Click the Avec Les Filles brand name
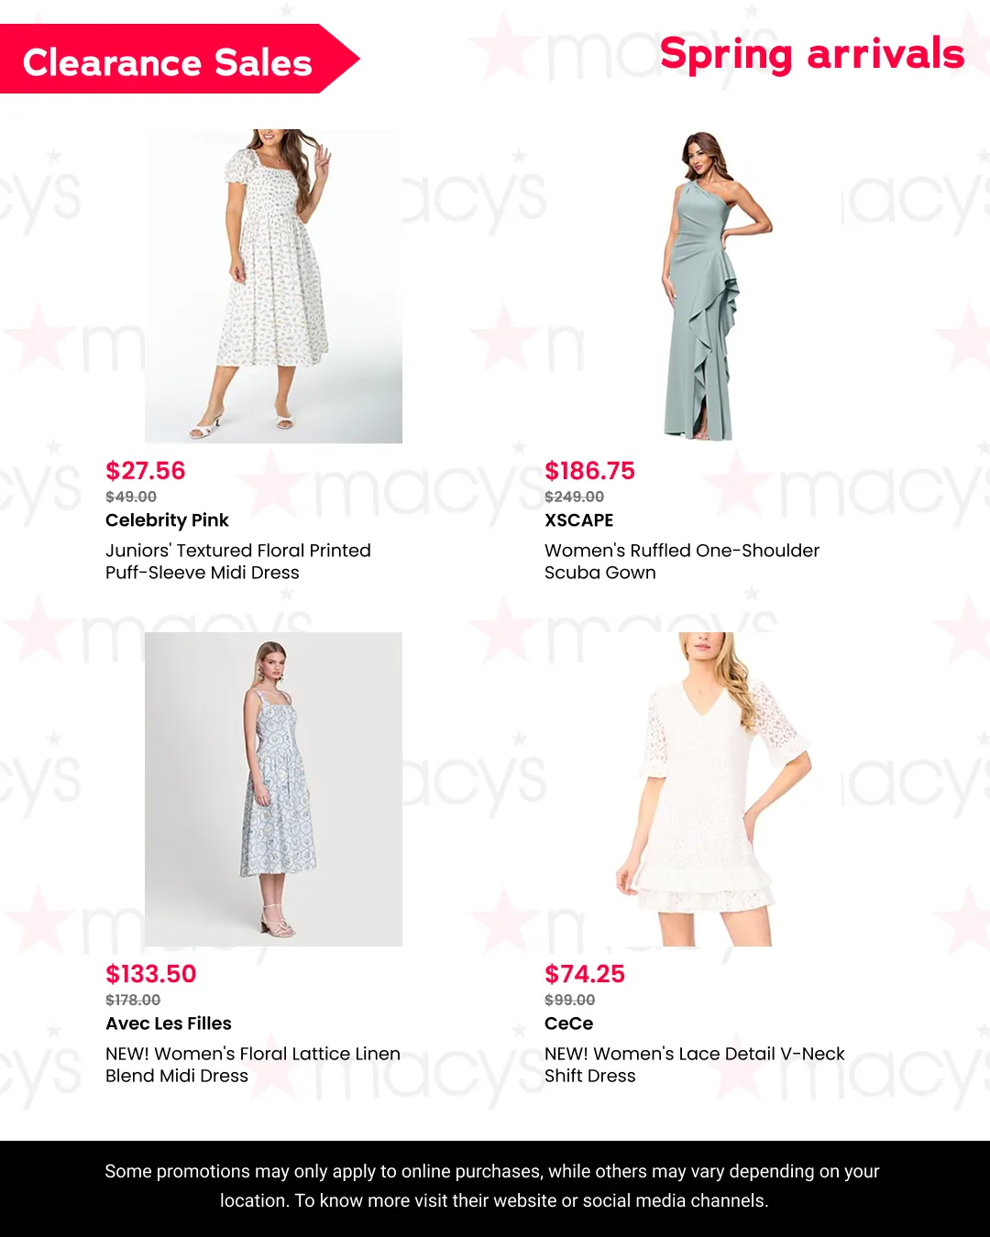The width and height of the screenshot is (990, 1237). [x=169, y=1024]
